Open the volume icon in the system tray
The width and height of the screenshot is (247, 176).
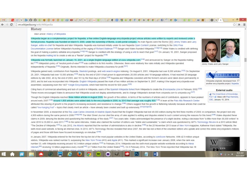[232, 154]
